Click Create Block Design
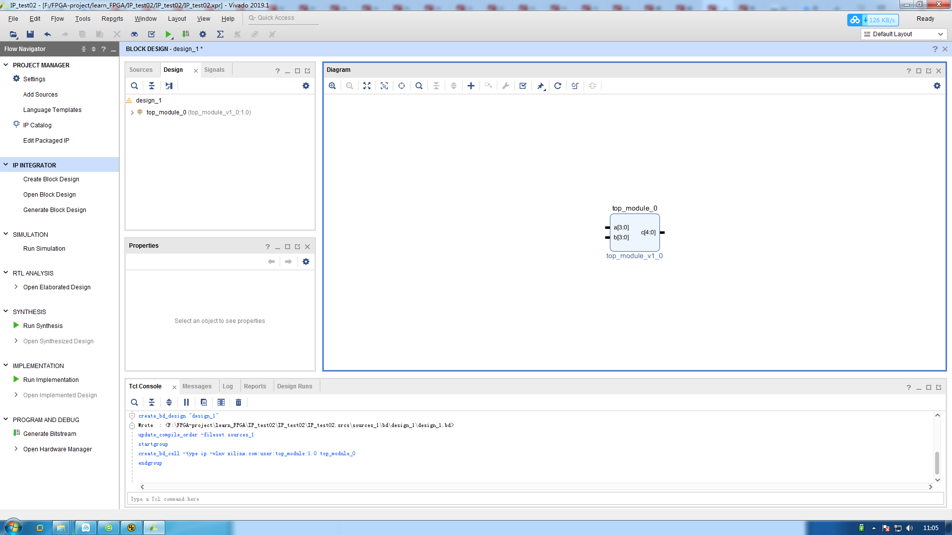Viewport: 952px width, 535px height. (x=51, y=179)
